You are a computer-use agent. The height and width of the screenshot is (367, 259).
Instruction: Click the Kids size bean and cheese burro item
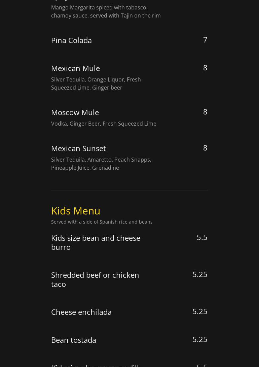tap(96, 242)
